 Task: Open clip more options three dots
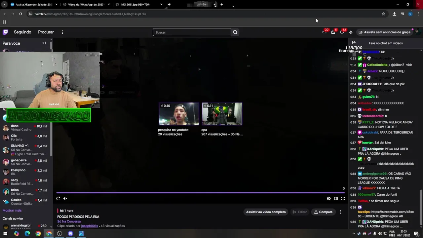click(x=340, y=212)
